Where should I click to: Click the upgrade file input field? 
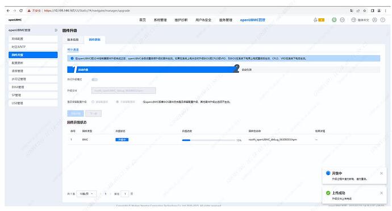123,90
